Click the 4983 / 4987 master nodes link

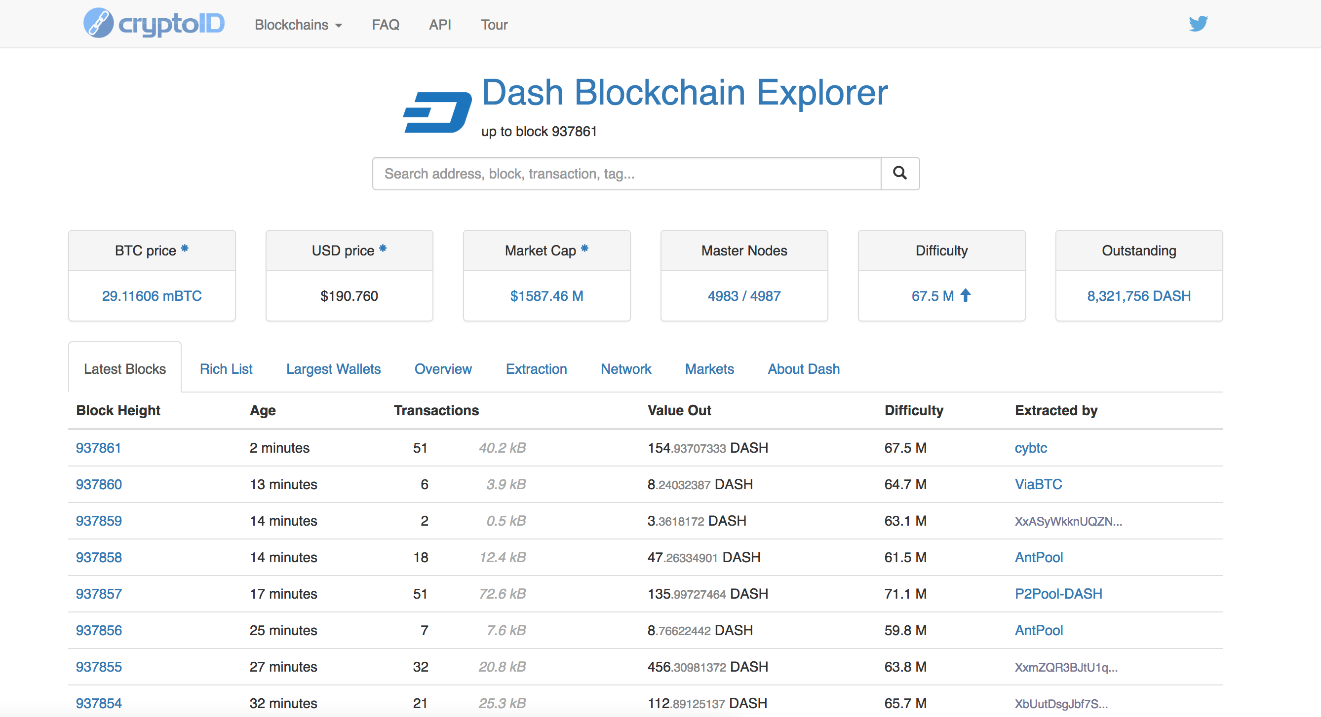coord(744,296)
